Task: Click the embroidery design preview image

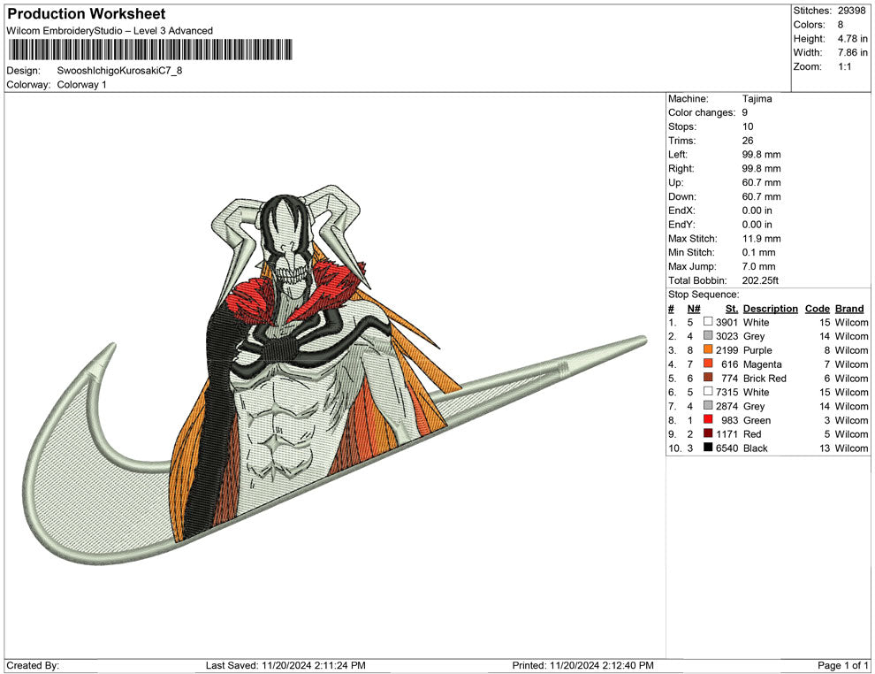Action: (336, 371)
